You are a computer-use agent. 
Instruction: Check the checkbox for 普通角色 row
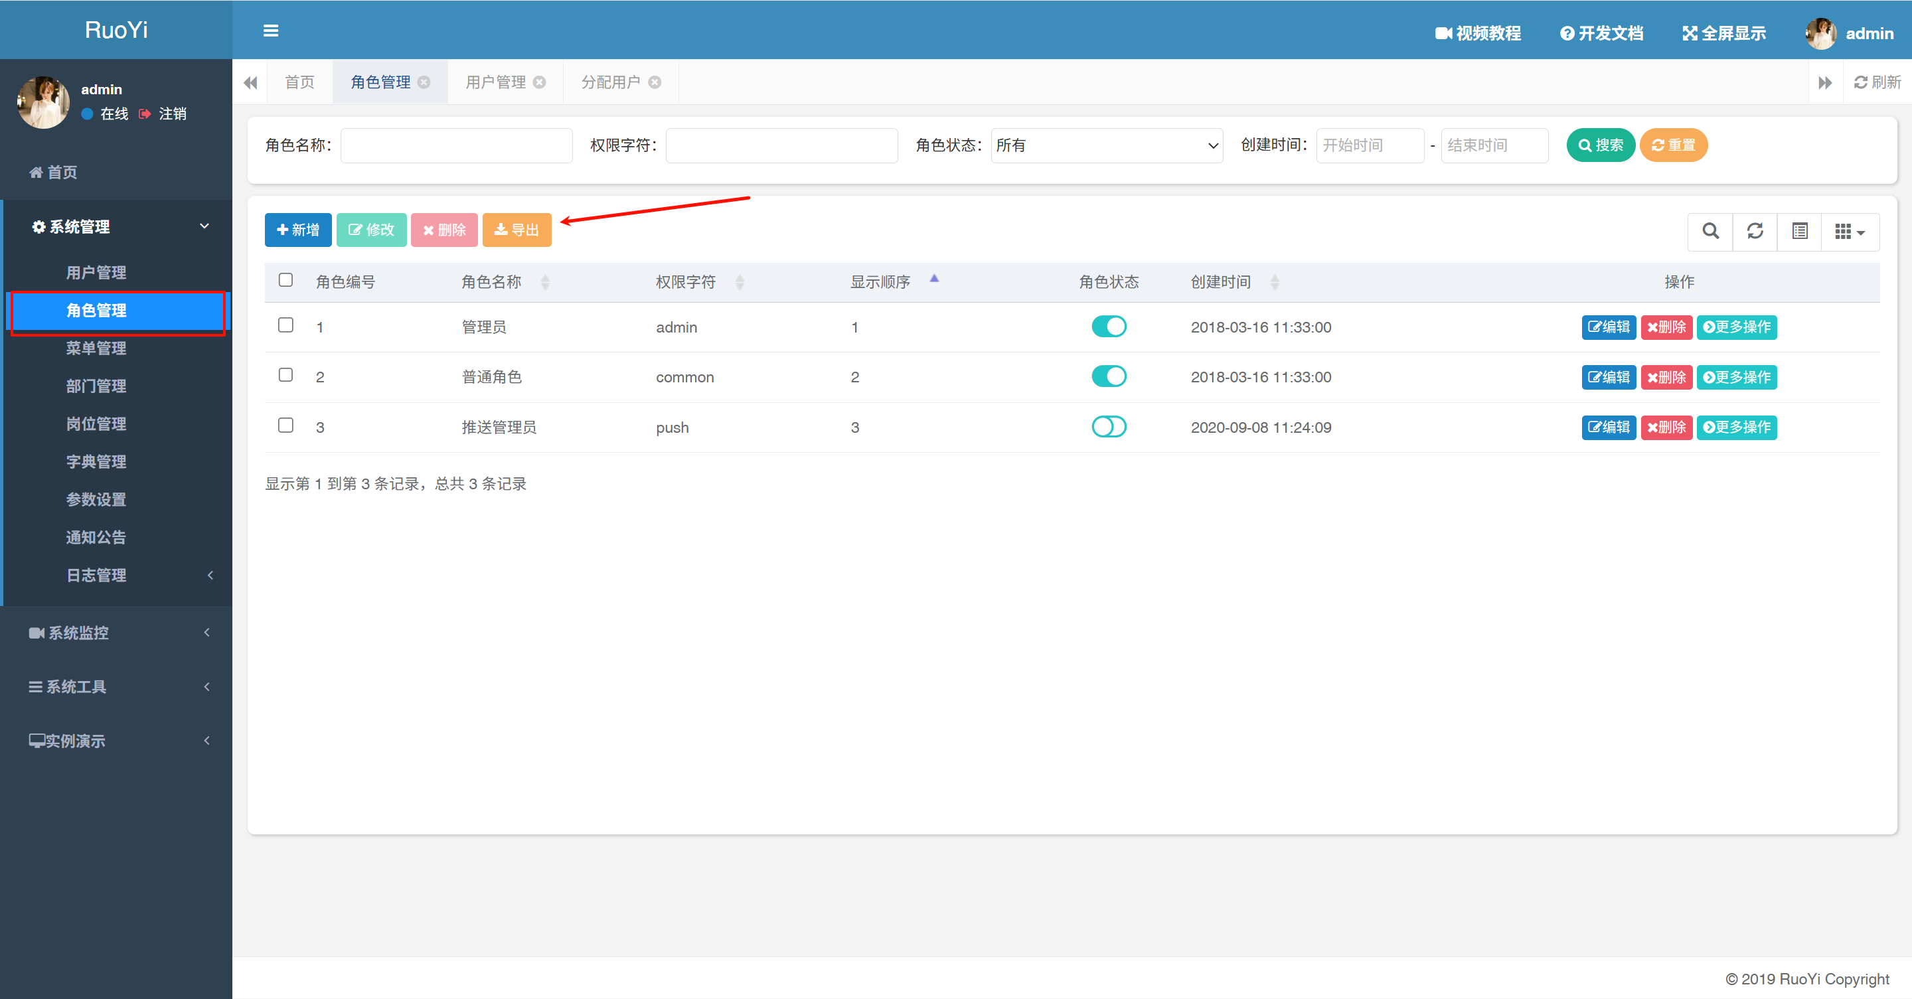tap(285, 375)
